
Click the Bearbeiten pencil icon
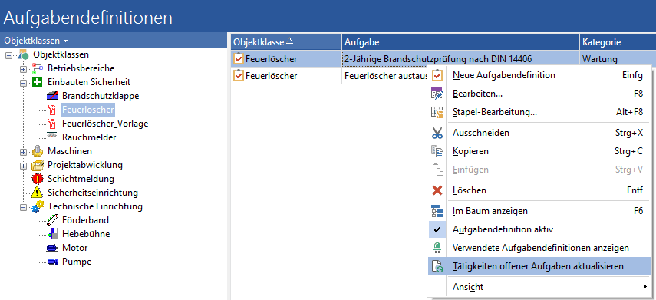tap(437, 94)
